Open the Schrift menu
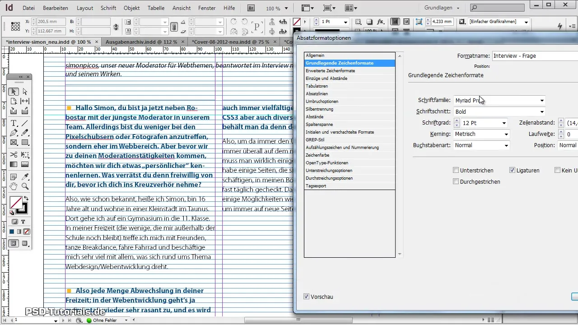The height and width of the screenshot is (325, 578). click(x=108, y=8)
